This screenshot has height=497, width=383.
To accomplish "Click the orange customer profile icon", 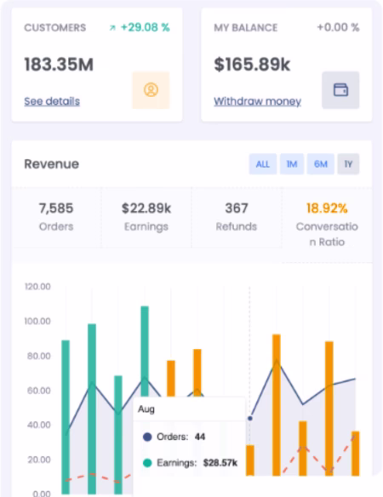I will [x=151, y=90].
